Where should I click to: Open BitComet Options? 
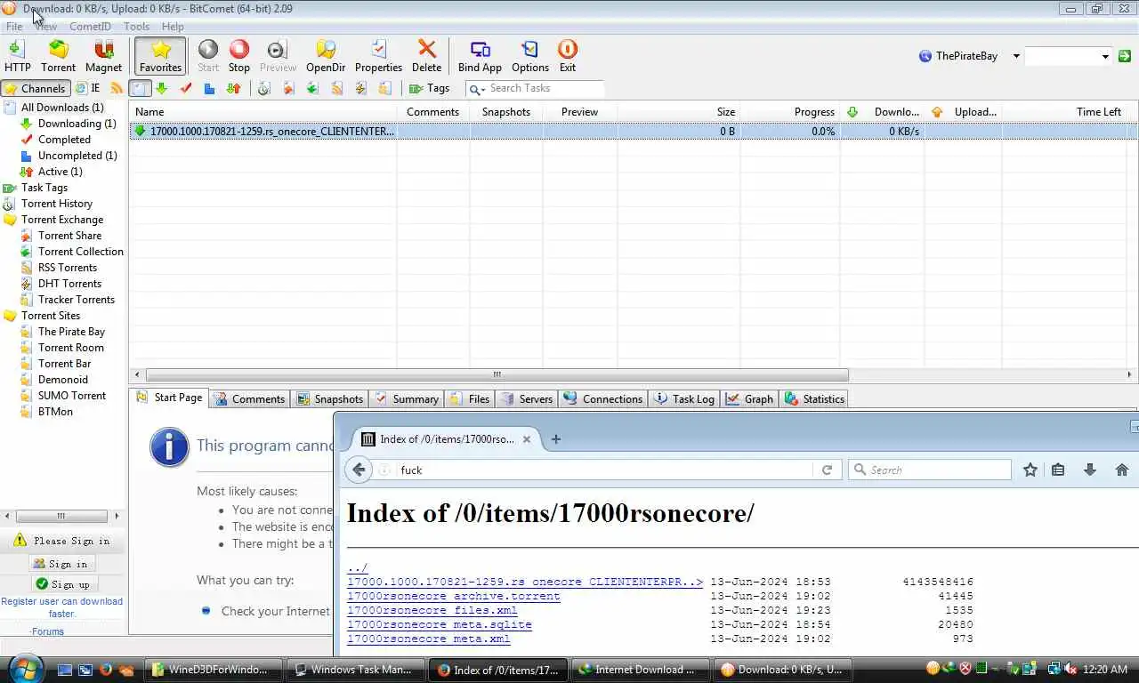pyautogui.click(x=530, y=56)
